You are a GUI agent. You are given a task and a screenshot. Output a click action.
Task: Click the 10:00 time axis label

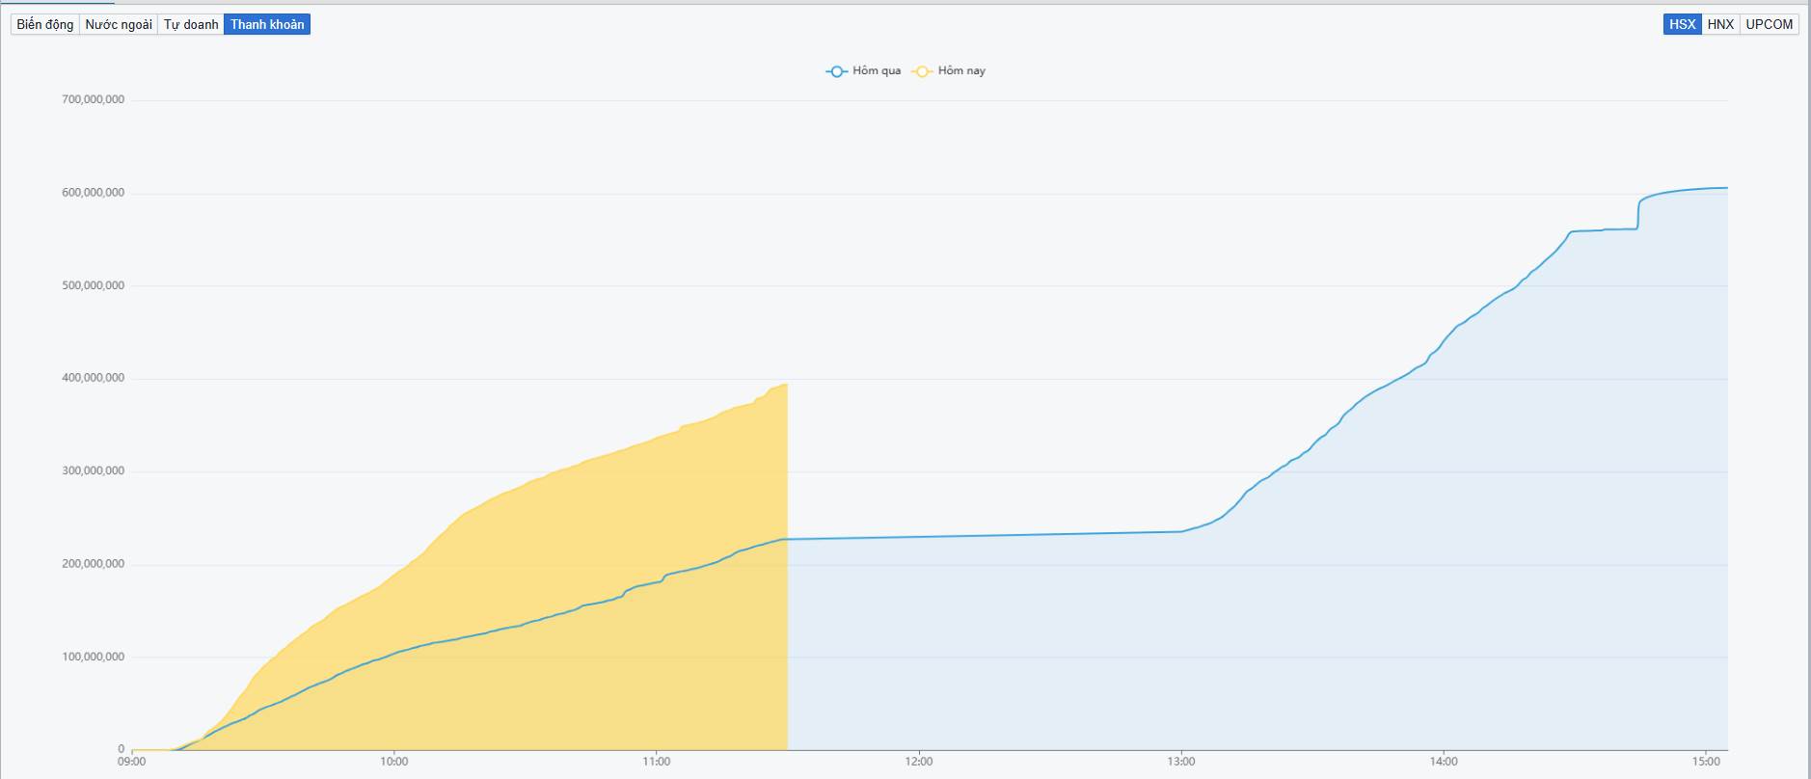394,762
